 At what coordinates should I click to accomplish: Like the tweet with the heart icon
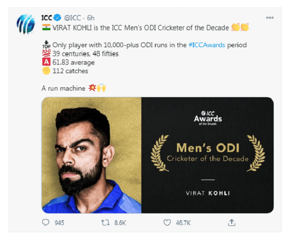pos(167,222)
